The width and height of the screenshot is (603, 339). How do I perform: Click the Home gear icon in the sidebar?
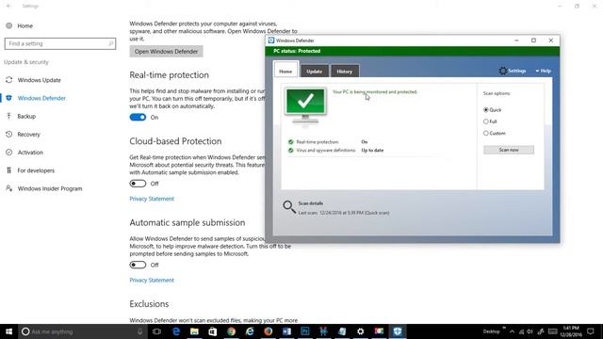pos(8,25)
